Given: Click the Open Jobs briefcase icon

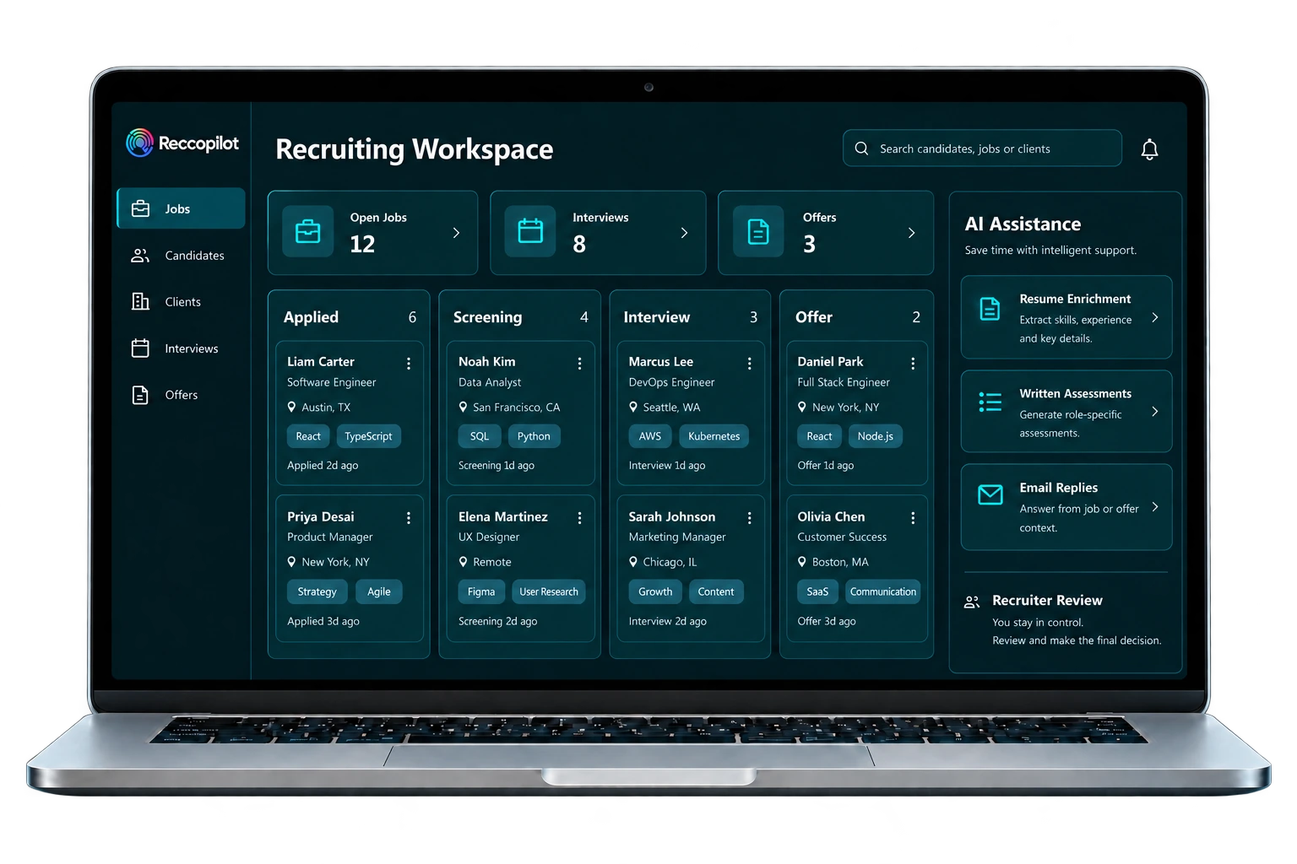Looking at the screenshot, I should pos(307,231).
